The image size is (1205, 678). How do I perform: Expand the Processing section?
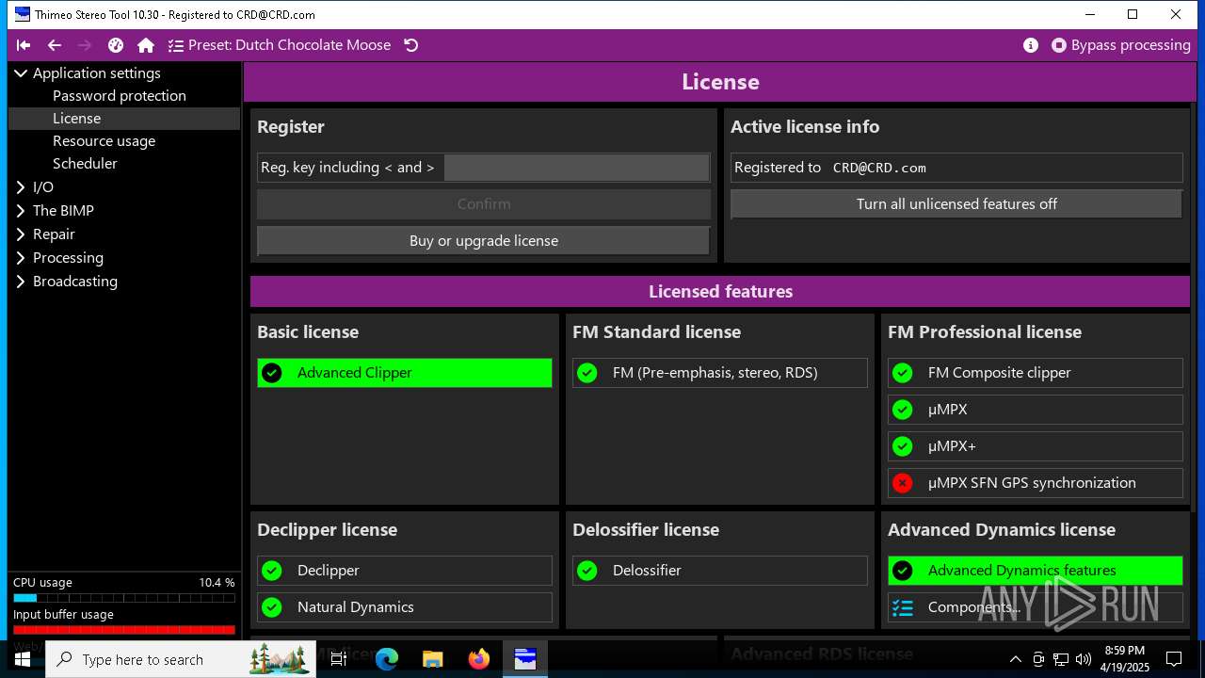21,258
